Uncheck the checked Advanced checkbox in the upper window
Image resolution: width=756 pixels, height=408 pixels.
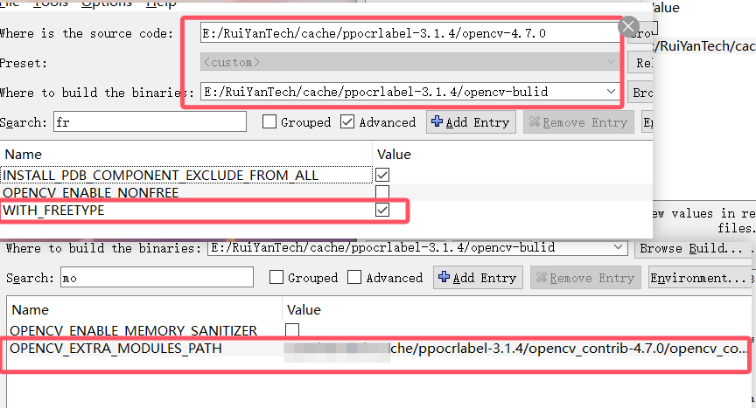pos(347,121)
